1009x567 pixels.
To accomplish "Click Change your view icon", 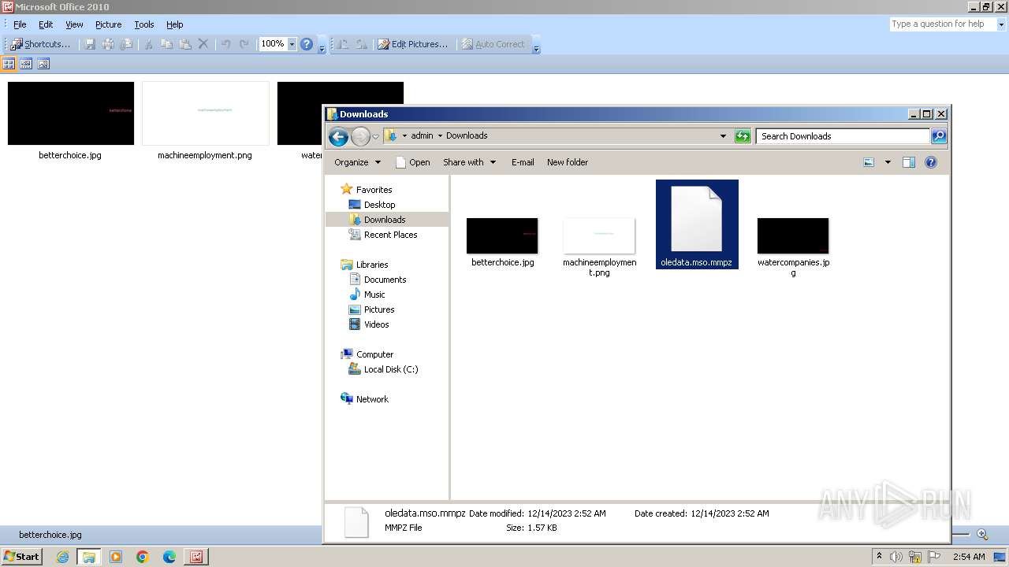I will click(869, 162).
